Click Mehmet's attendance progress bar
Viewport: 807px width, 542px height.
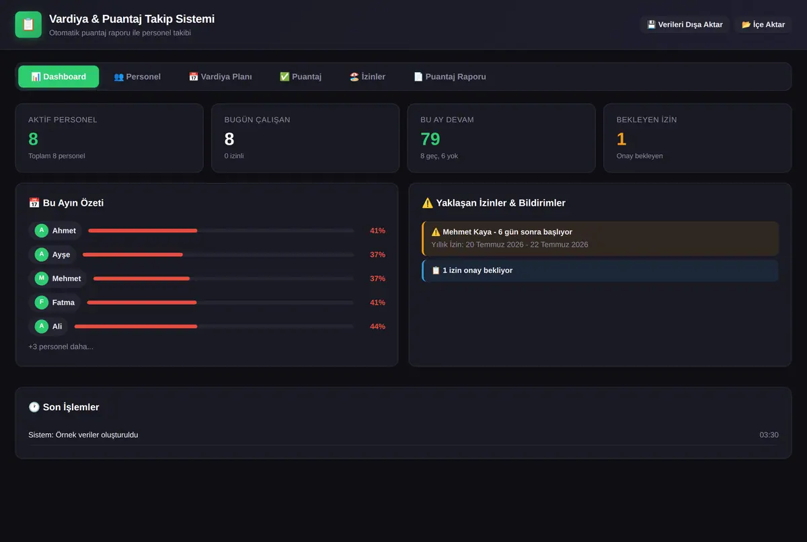pos(224,278)
